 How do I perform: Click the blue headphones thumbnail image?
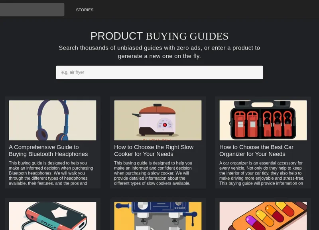coord(52,120)
